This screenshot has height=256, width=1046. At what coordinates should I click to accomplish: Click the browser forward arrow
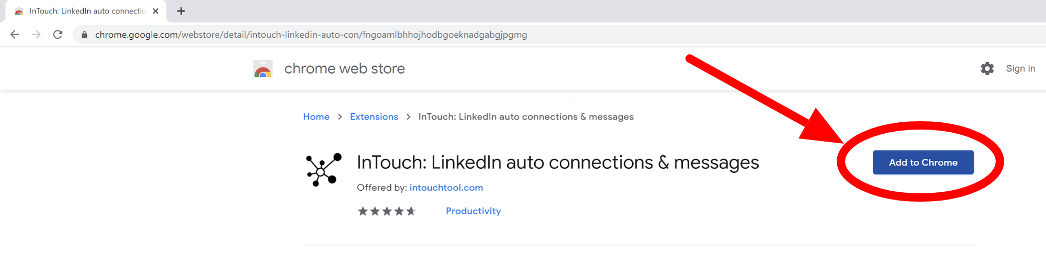(36, 34)
